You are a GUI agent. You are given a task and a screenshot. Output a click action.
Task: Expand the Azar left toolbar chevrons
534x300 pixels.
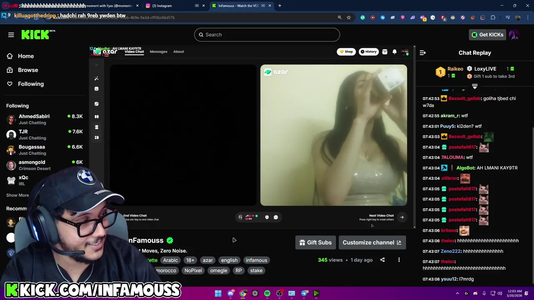(x=96, y=65)
